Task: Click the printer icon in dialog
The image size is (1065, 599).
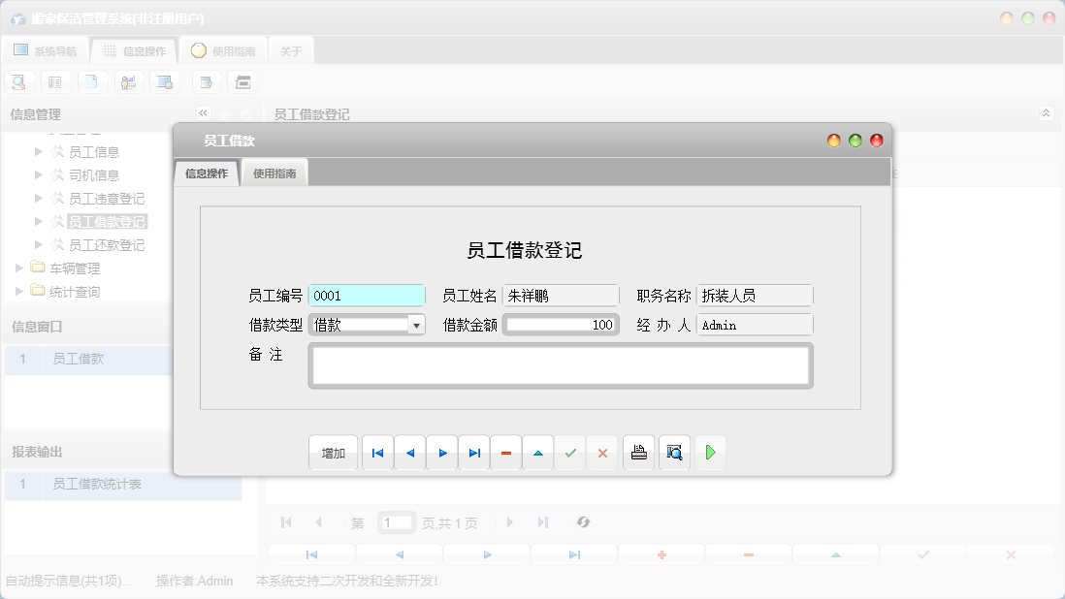Action: tap(638, 453)
